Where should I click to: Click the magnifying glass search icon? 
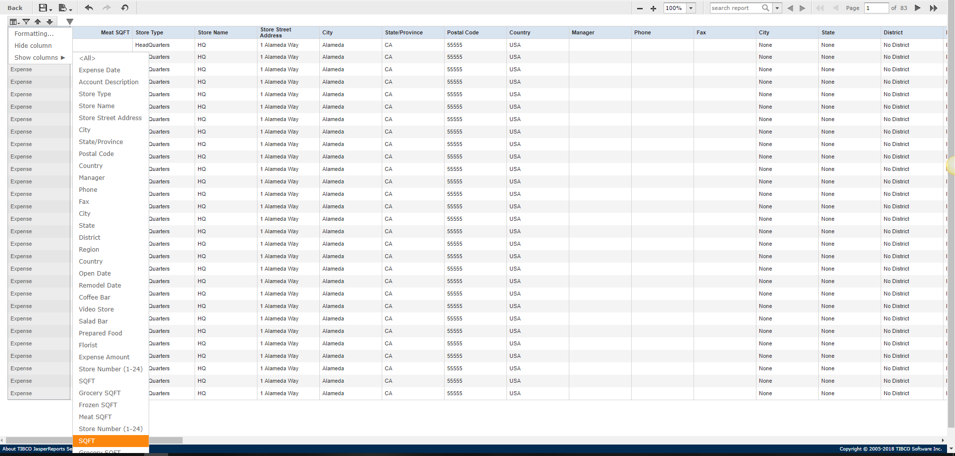click(x=766, y=7)
